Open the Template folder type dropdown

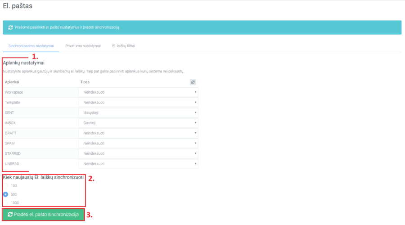(138, 103)
